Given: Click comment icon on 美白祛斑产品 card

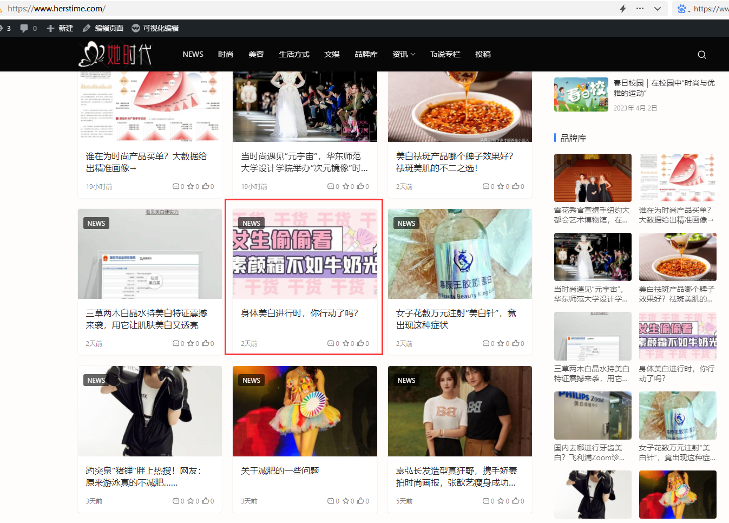Looking at the screenshot, I should point(486,186).
